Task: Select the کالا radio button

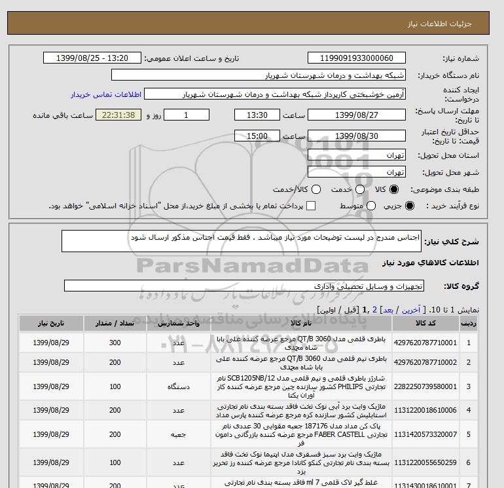Action: 394,189
